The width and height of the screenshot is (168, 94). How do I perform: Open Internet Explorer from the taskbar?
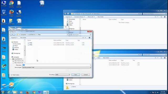(9, 92)
